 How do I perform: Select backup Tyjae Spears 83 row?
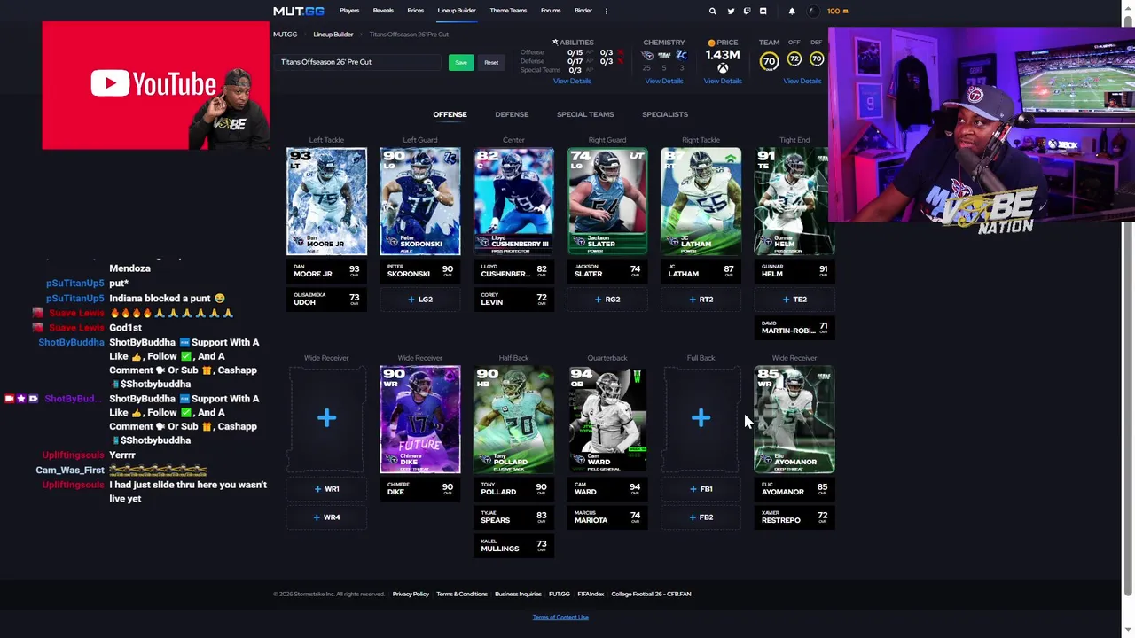[x=513, y=517]
